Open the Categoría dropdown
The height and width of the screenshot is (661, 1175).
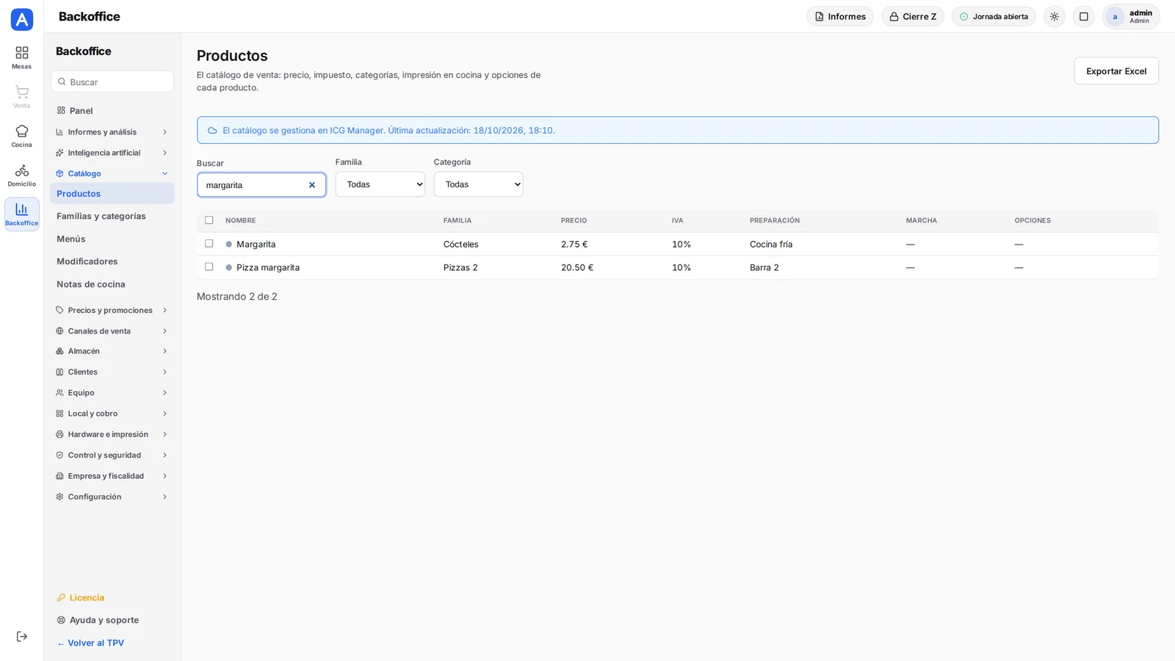[x=478, y=184]
